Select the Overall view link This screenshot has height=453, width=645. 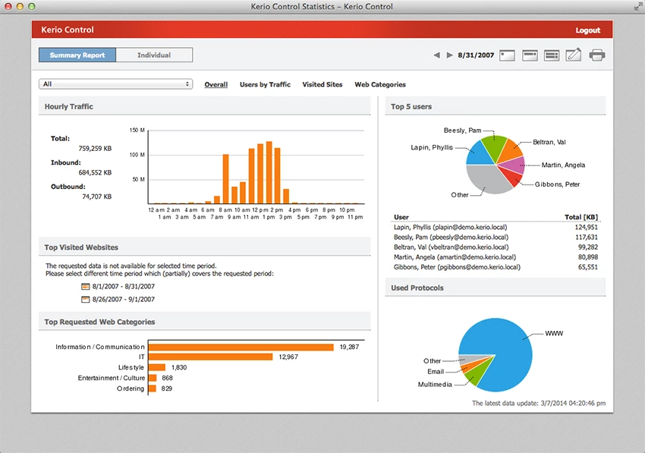click(216, 84)
